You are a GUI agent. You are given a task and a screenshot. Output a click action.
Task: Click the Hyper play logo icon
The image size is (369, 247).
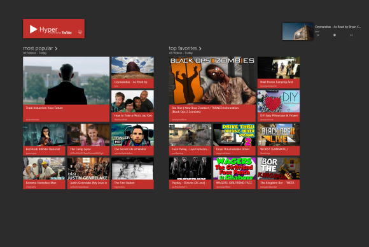coord(34,29)
